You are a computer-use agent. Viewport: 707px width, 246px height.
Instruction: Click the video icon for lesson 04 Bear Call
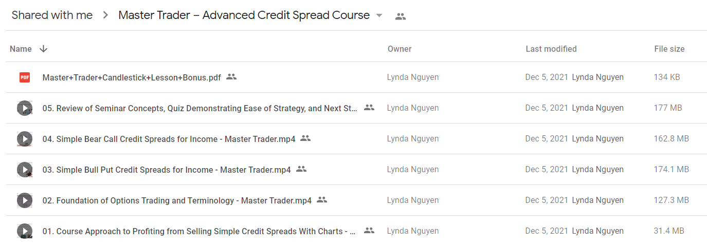pos(24,139)
